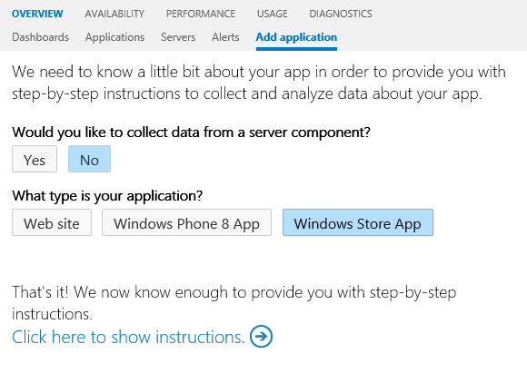Switch to the DIAGNOSTICS tab
The height and width of the screenshot is (373, 527).
341,14
